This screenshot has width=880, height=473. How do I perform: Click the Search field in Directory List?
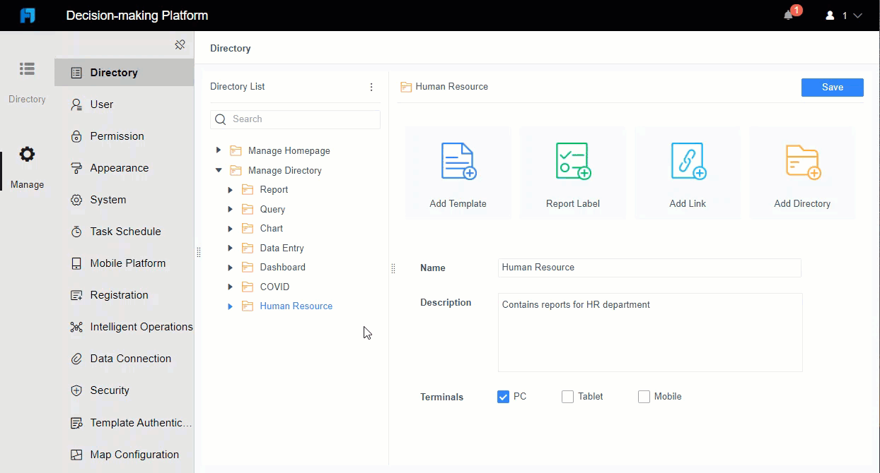pyautogui.click(x=295, y=119)
